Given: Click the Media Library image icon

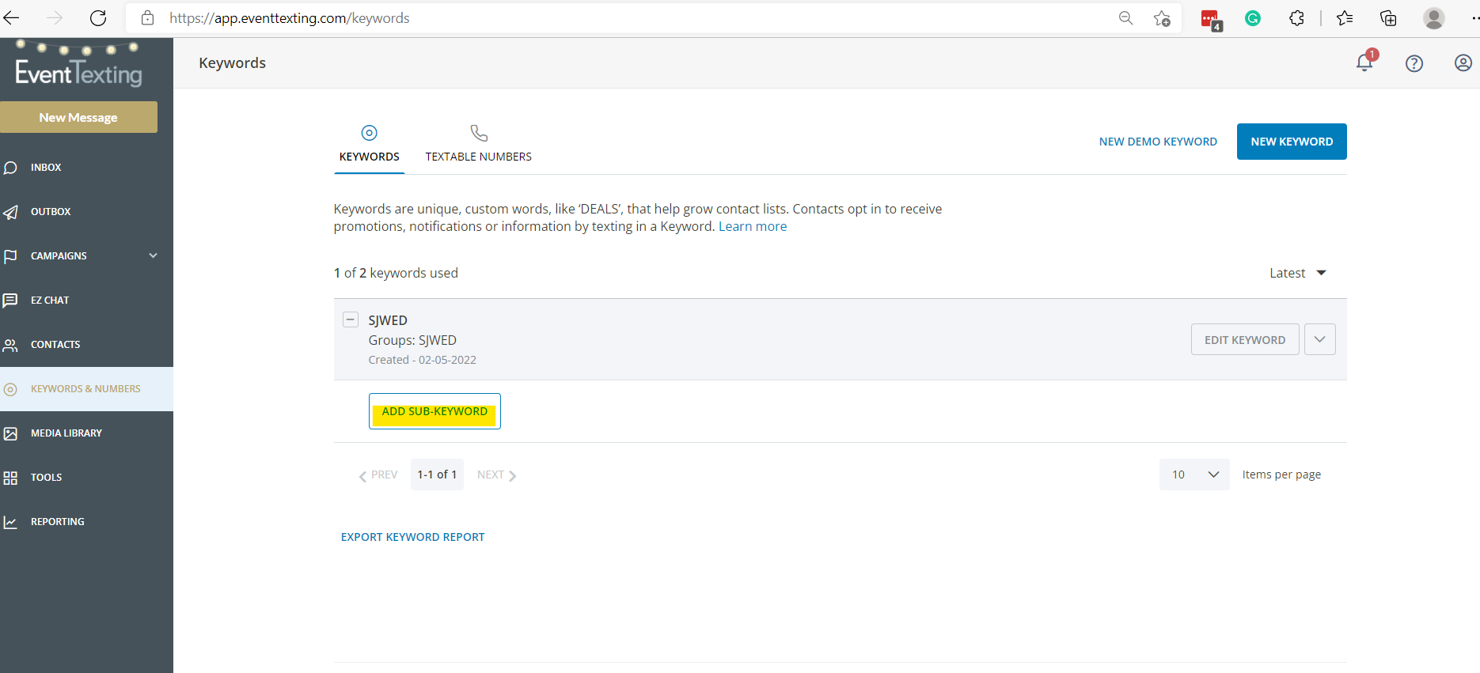Looking at the screenshot, I should click(10, 433).
